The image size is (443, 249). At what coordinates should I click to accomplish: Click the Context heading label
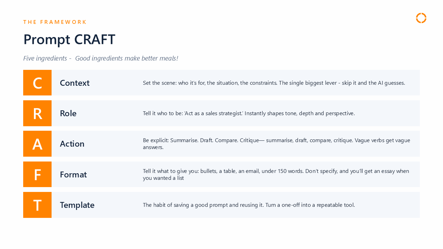coord(75,83)
